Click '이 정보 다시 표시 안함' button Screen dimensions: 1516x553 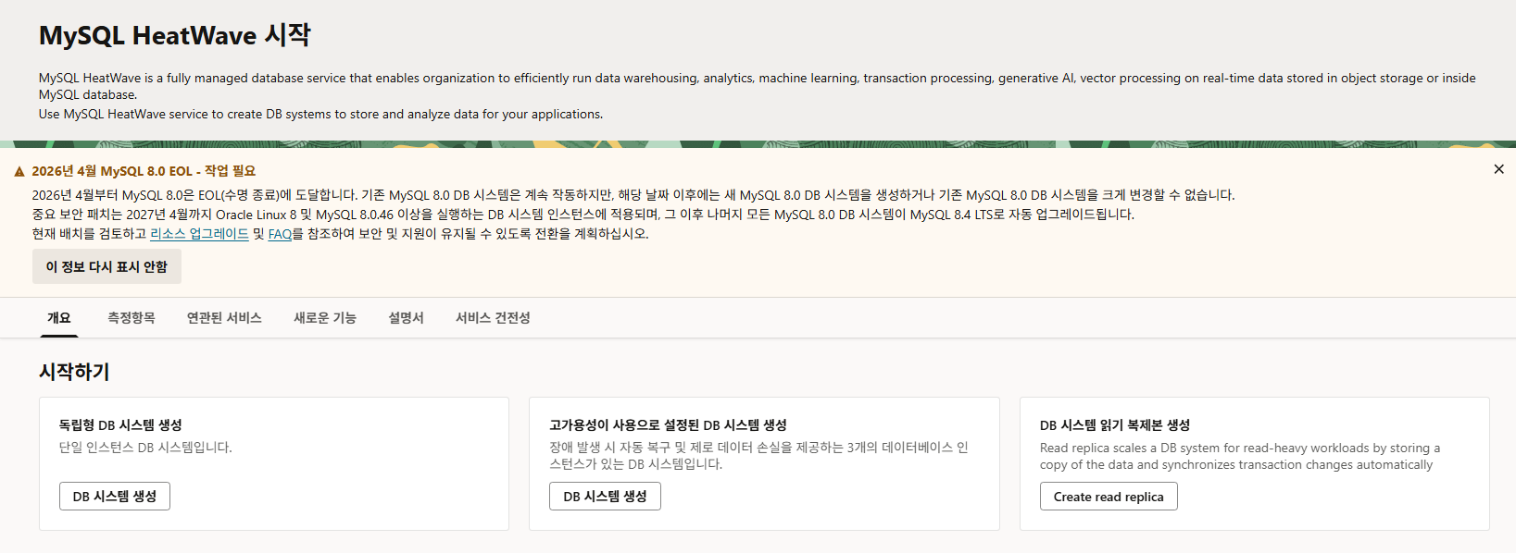pos(106,266)
